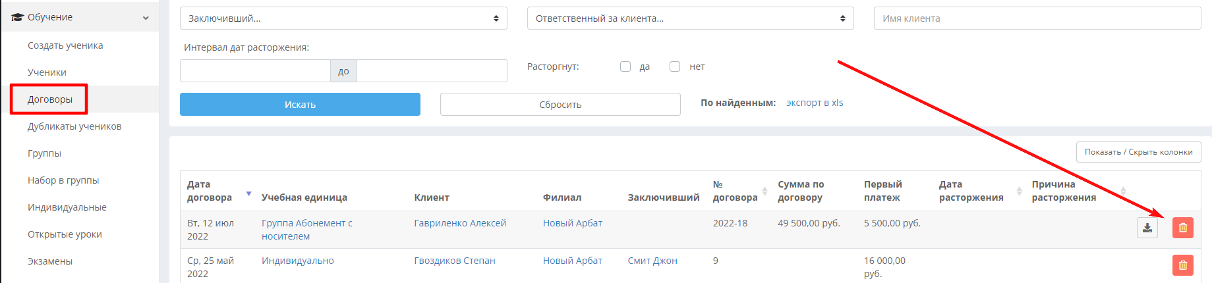Sort by Дата расторжения column arrows

point(1020,191)
